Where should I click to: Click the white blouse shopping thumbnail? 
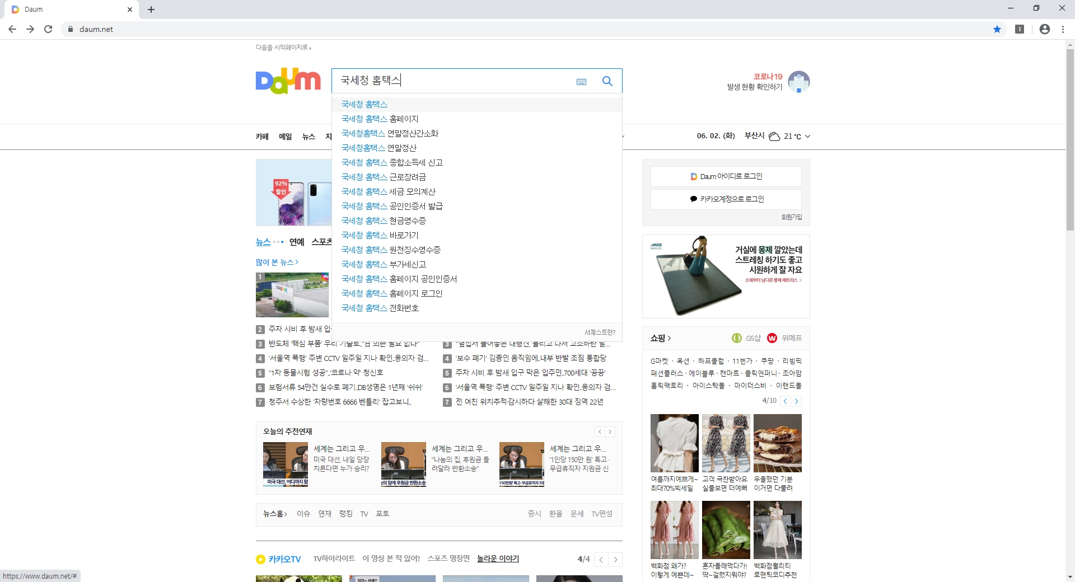(x=674, y=443)
